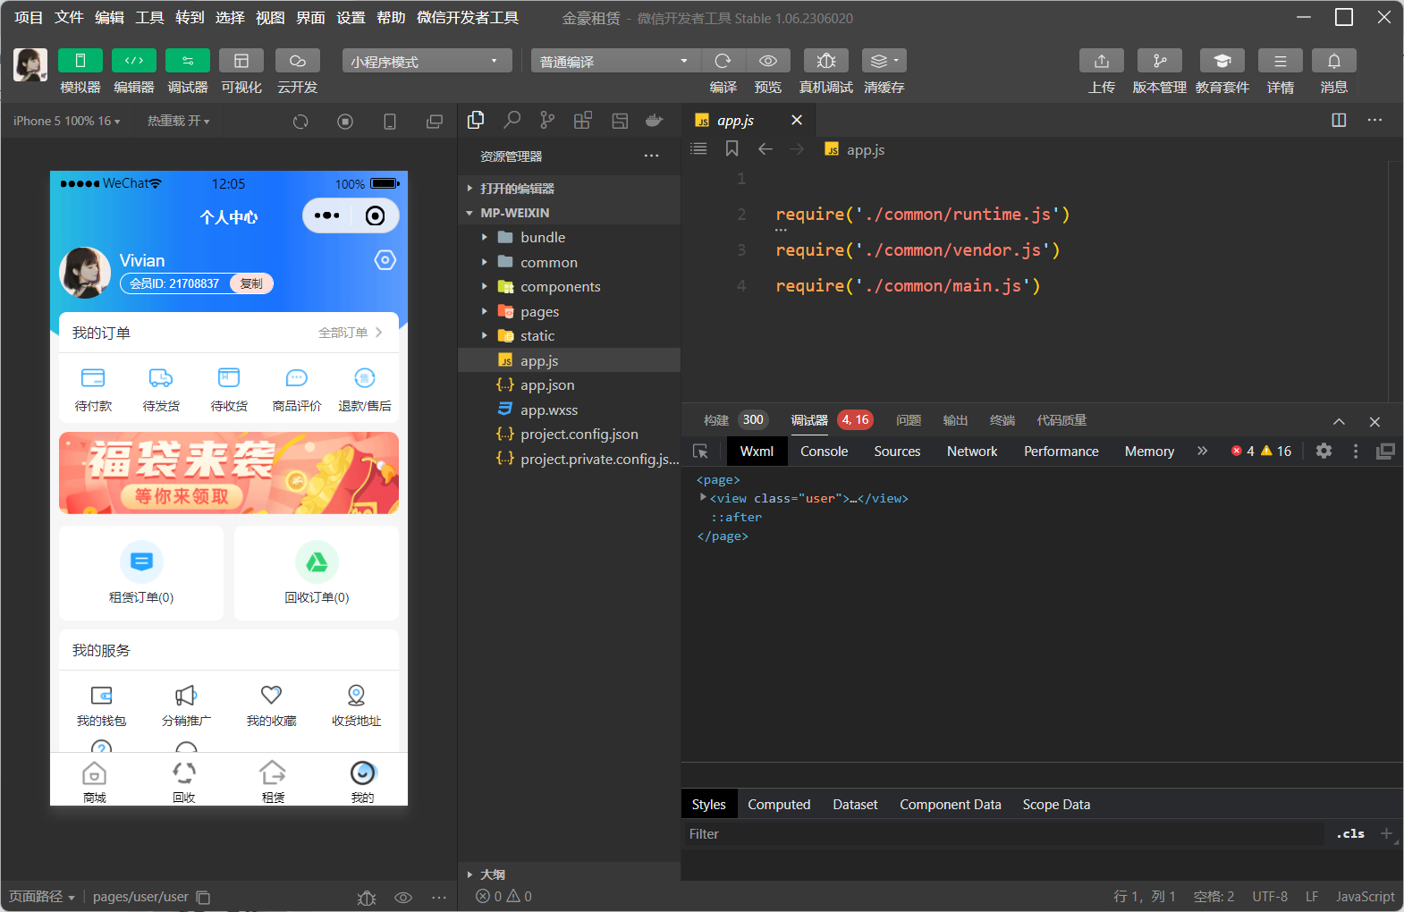Open the 工具 (Tools) menu
The height and width of the screenshot is (912, 1404).
(149, 17)
